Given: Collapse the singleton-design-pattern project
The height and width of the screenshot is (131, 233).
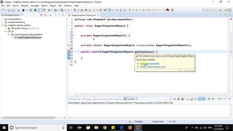Looking at the screenshot, I should pyautogui.click(x=3, y=25).
